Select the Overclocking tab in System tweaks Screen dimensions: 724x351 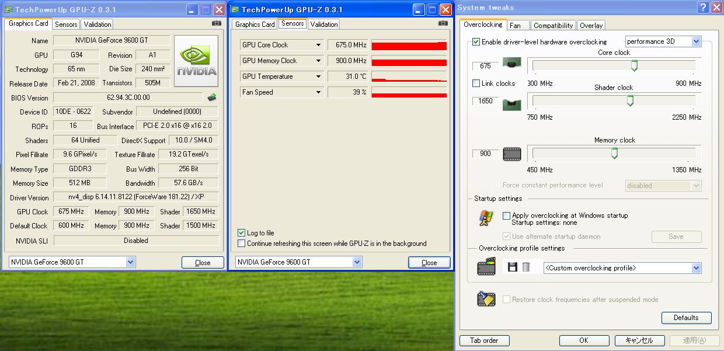tap(483, 25)
